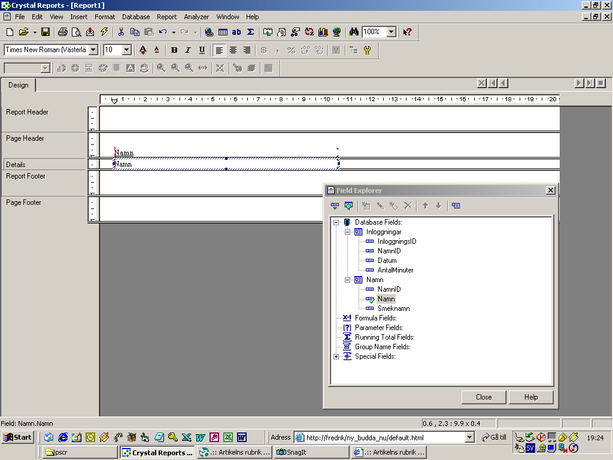The height and width of the screenshot is (460, 613).
Task: Collapse the Namn table node
Action: click(347, 280)
